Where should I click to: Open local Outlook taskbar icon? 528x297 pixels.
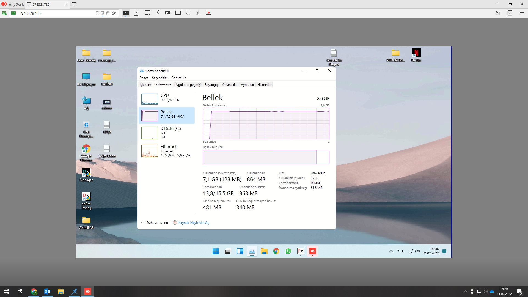point(47,291)
